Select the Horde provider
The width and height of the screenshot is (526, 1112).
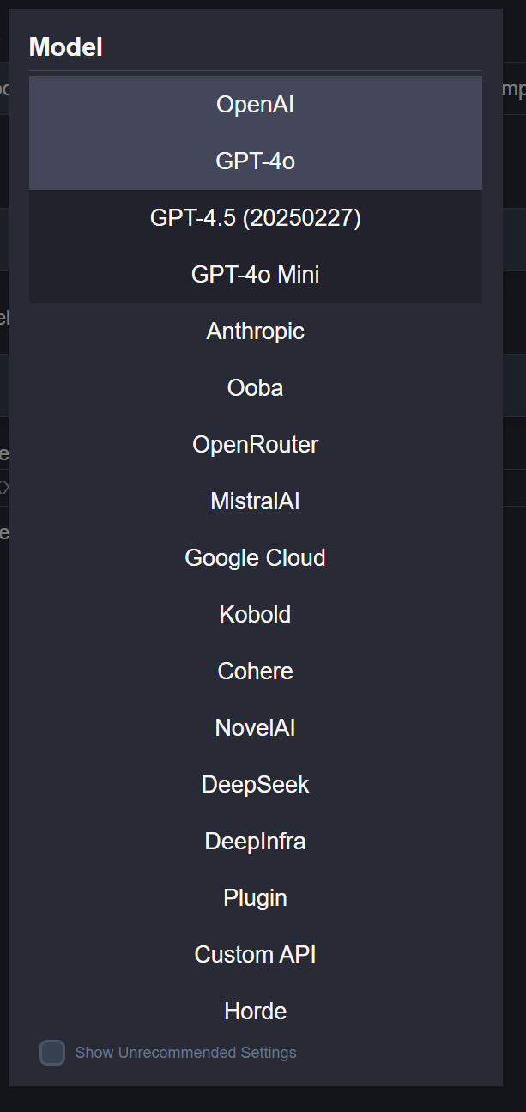tap(255, 1012)
